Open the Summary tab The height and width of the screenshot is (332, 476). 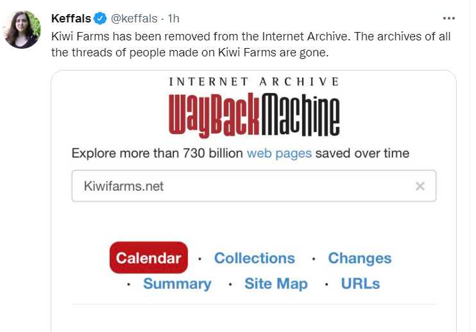tap(177, 284)
